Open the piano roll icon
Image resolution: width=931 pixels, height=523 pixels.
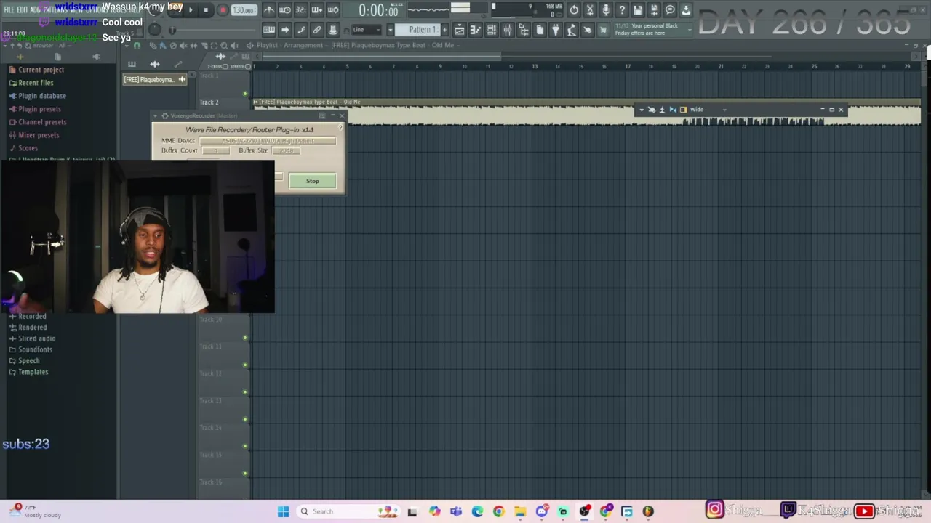click(476, 30)
